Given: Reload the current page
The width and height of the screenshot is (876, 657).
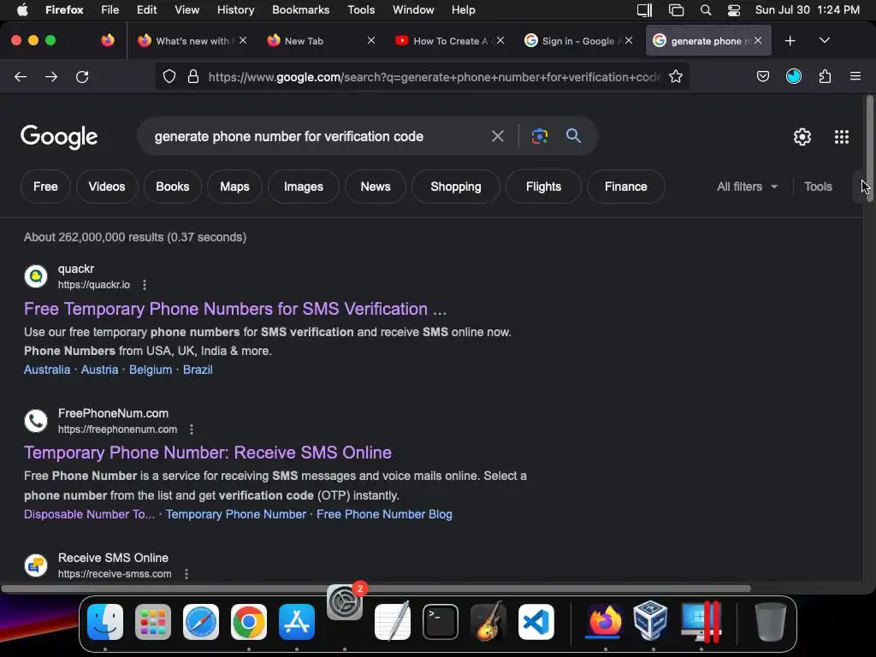Looking at the screenshot, I should pos(82,76).
